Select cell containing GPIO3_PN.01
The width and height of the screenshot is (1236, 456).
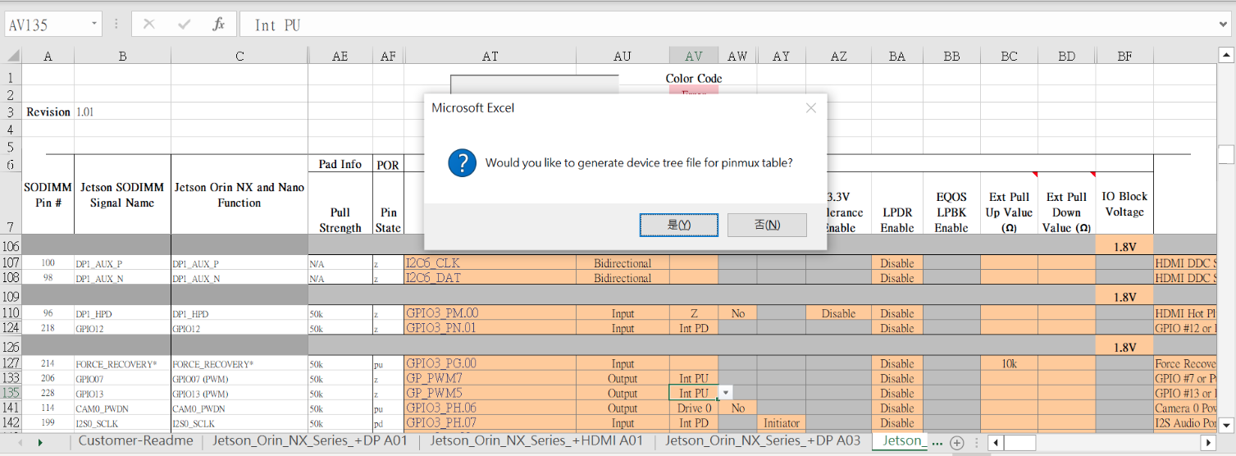490,328
